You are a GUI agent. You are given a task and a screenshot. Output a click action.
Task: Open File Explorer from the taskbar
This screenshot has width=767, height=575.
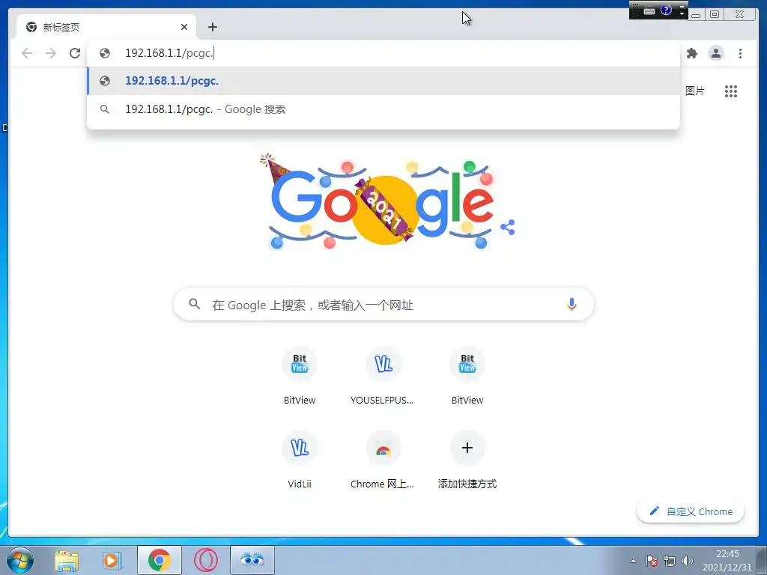click(67, 560)
